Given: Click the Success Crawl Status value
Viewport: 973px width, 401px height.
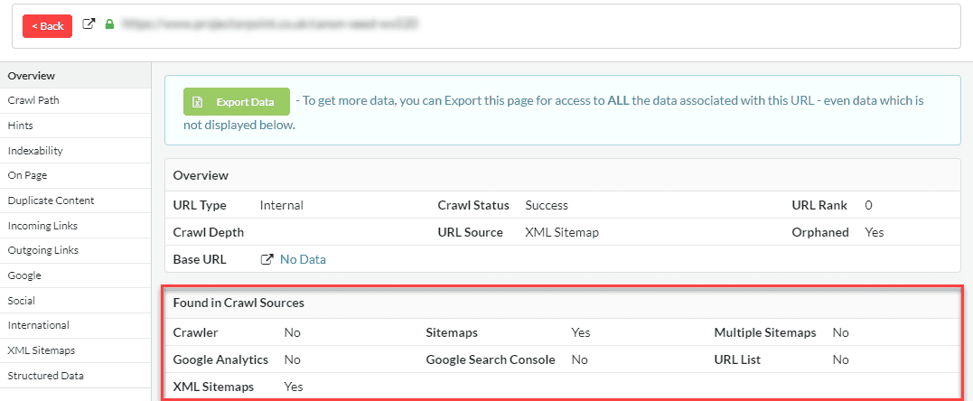Looking at the screenshot, I should click(x=546, y=205).
